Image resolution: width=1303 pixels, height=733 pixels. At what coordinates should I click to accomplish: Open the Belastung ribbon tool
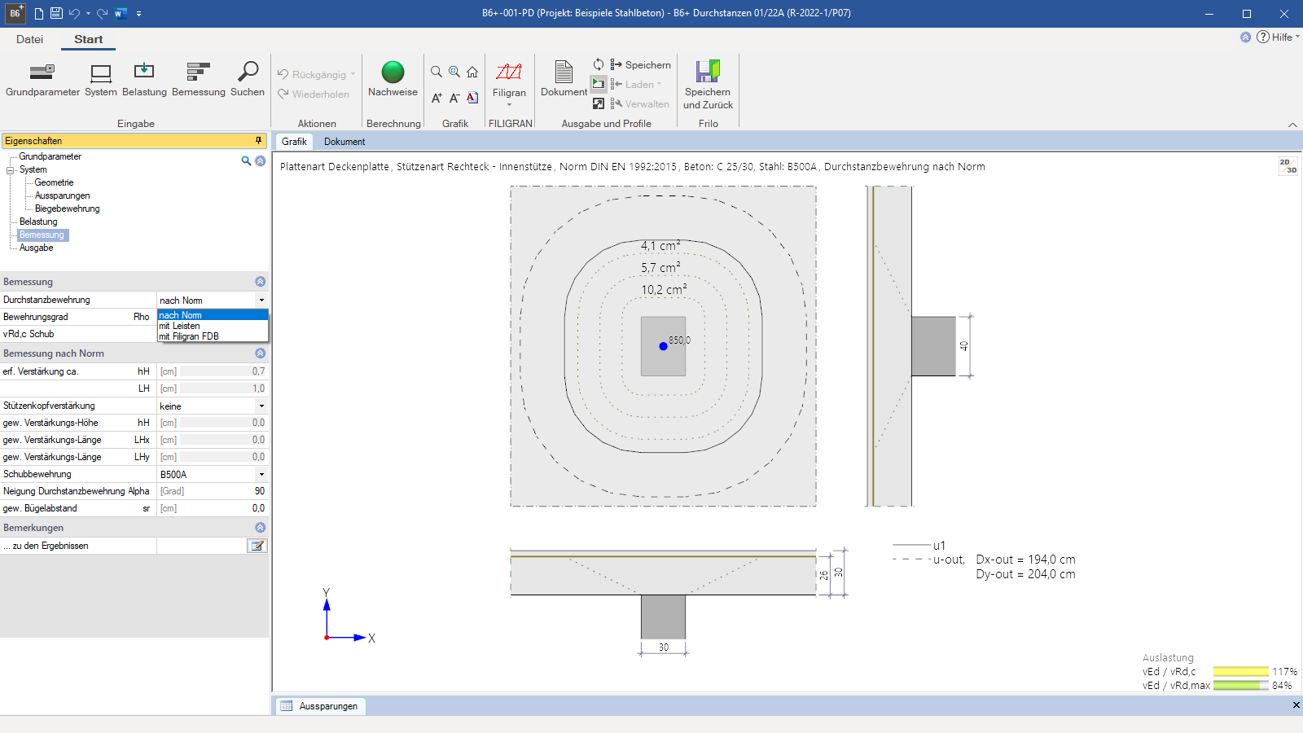coord(144,80)
